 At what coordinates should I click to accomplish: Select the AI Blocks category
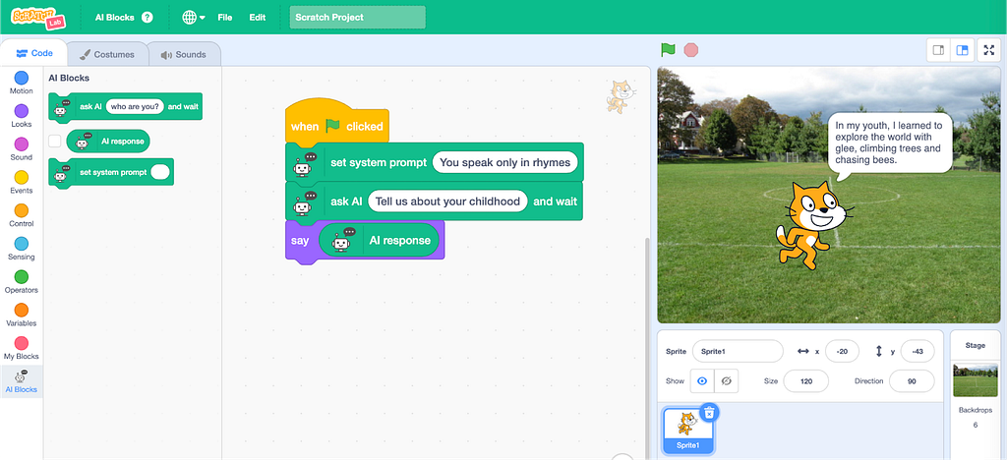point(22,381)
